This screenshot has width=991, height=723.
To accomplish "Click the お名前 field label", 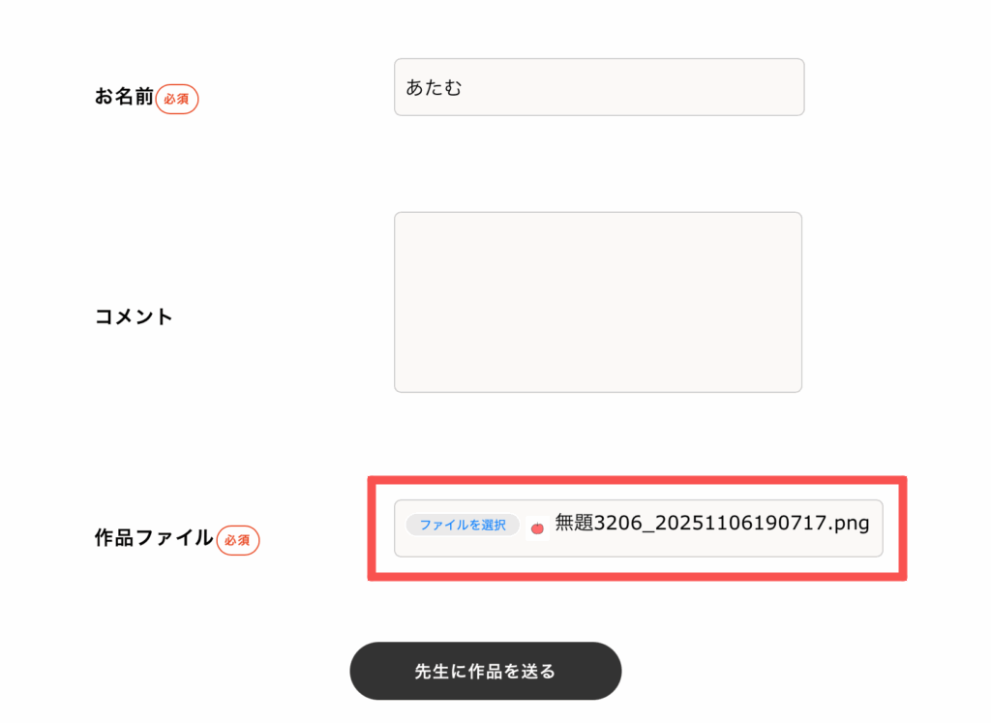I will point(124,97).
